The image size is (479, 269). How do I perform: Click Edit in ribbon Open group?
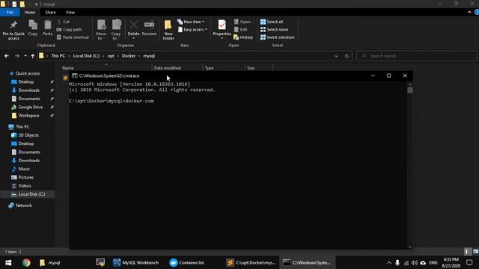[x=241, y=30]
